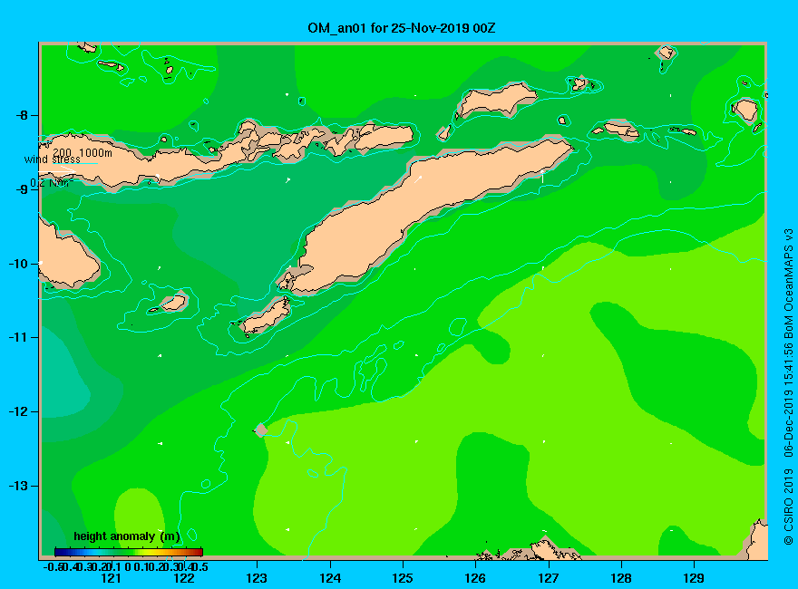Image resolution: width=798 pixels, height=589 pixels.
Task: Click the 'height anomaly (m)' legend label
Action: point(127,536)
